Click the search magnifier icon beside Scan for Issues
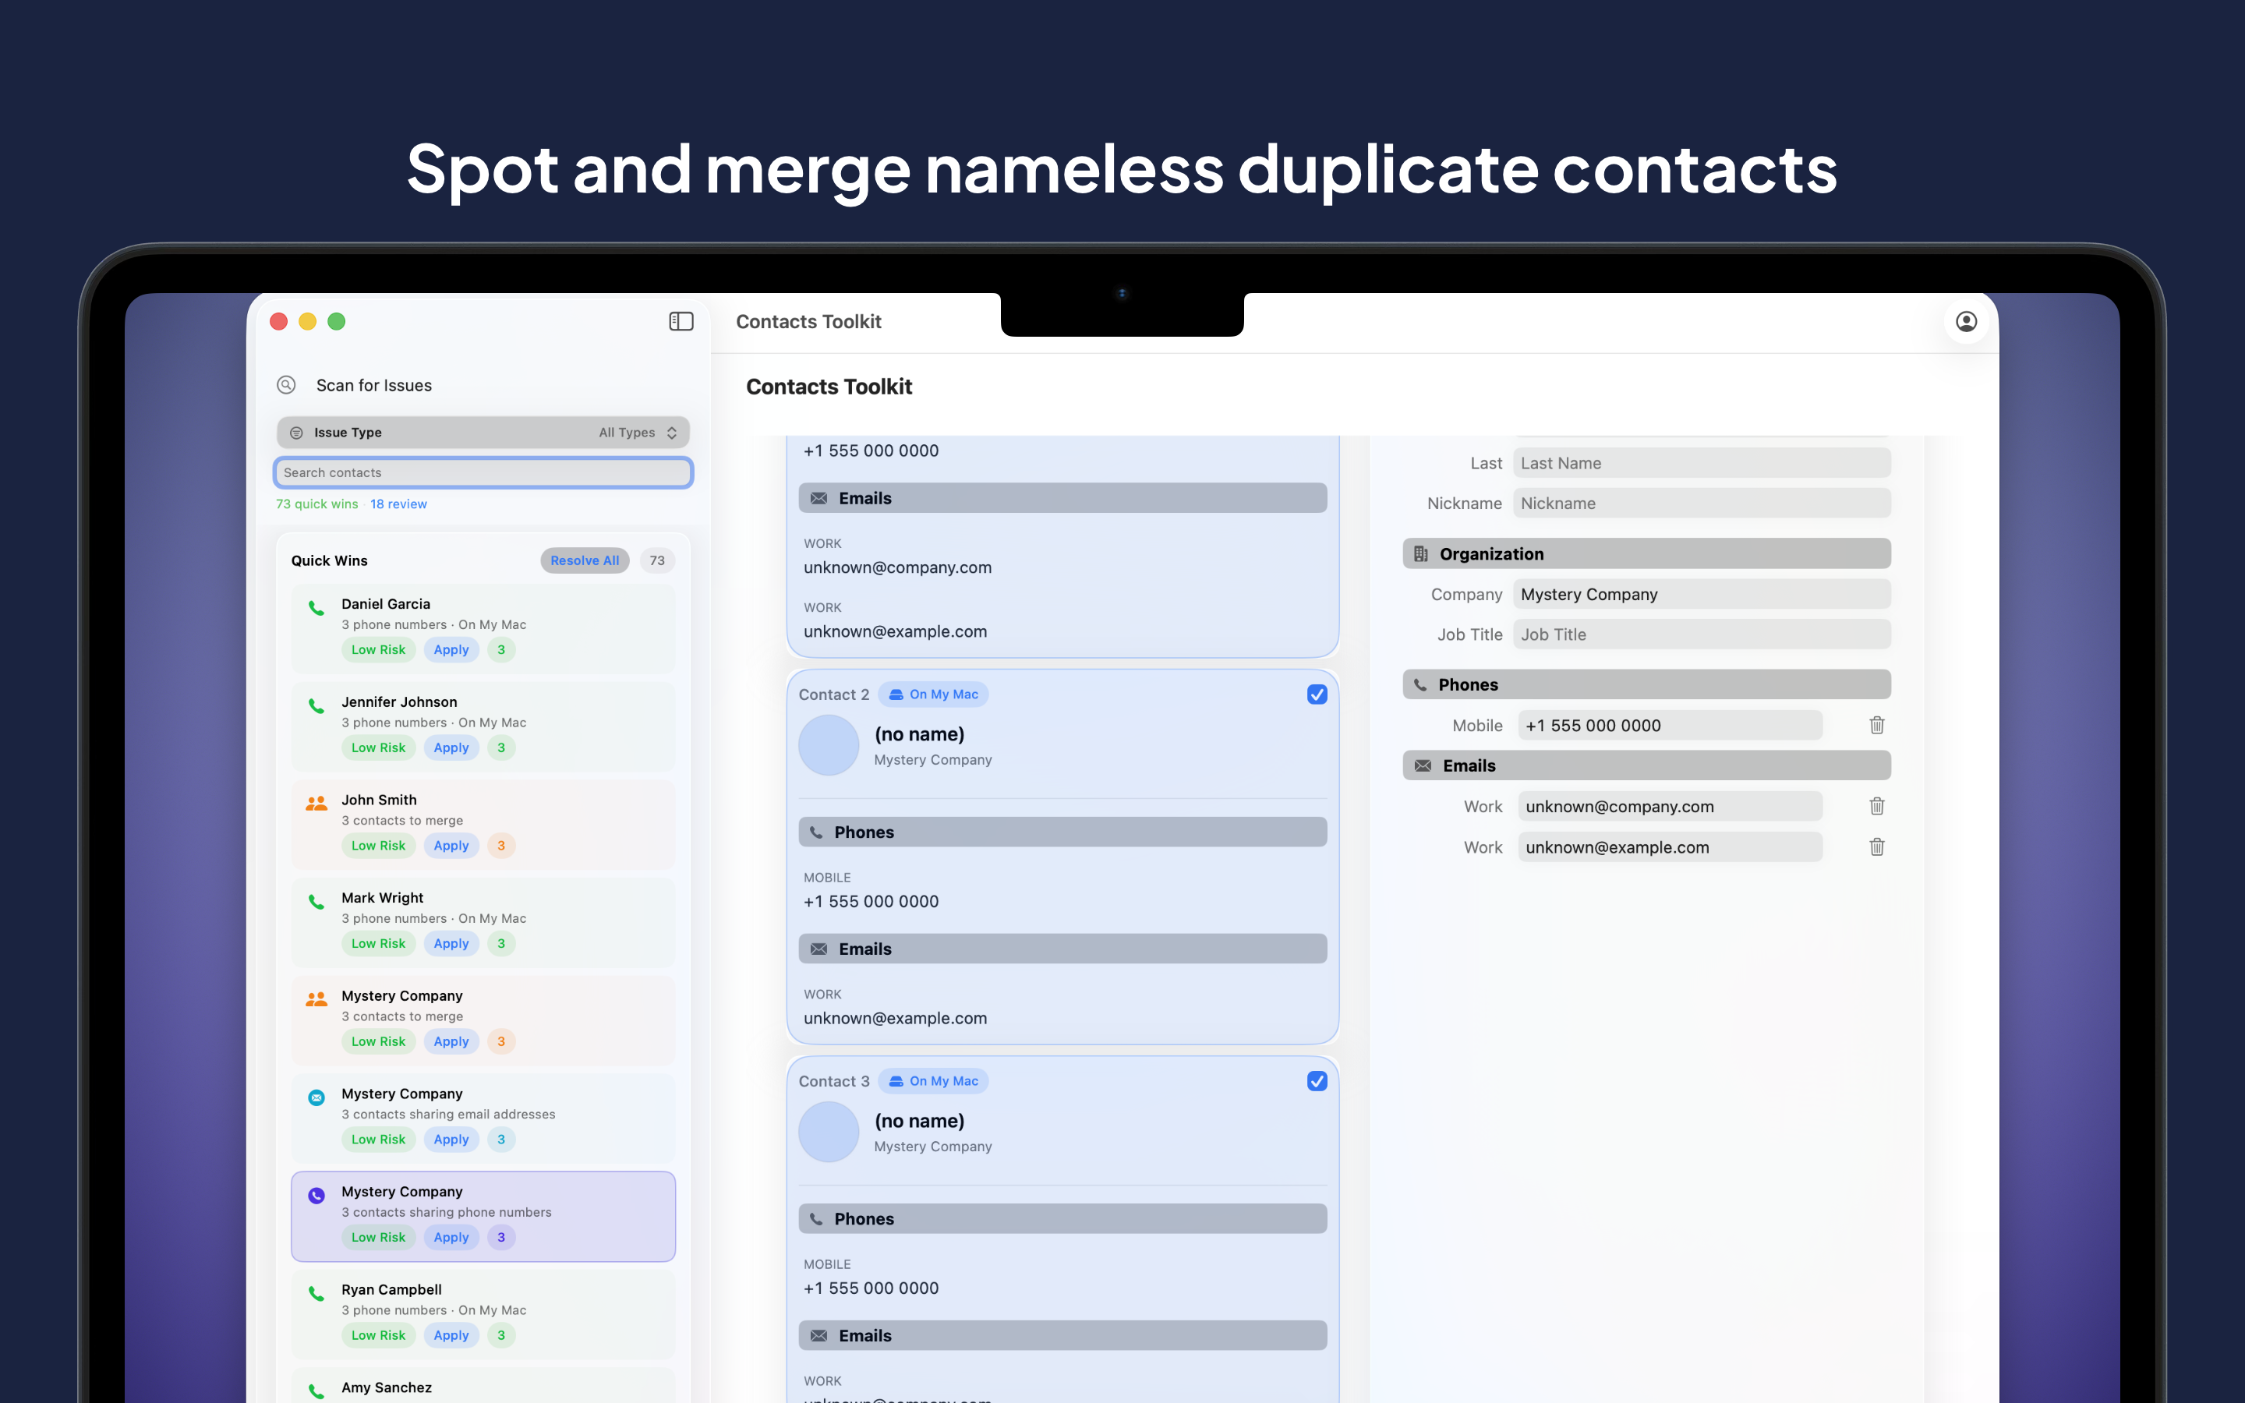This screenshot has height=1403, width=2245. 287,385
